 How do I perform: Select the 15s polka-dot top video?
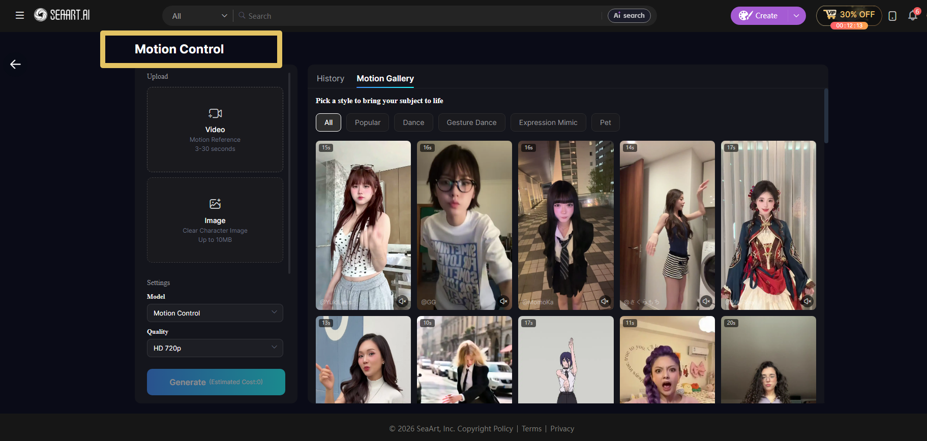[x=363, y=225]
